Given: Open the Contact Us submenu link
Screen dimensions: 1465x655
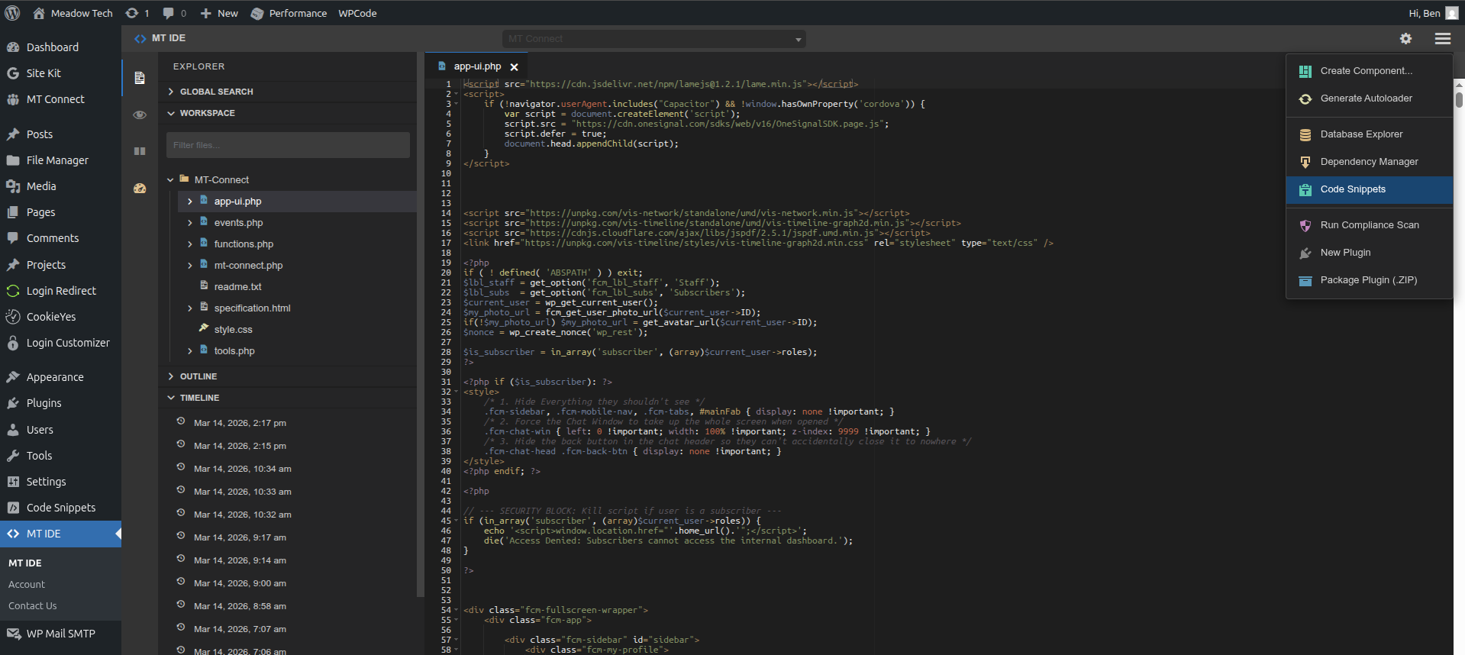Looking at the screenshot, I should click(x=33, y=606).
